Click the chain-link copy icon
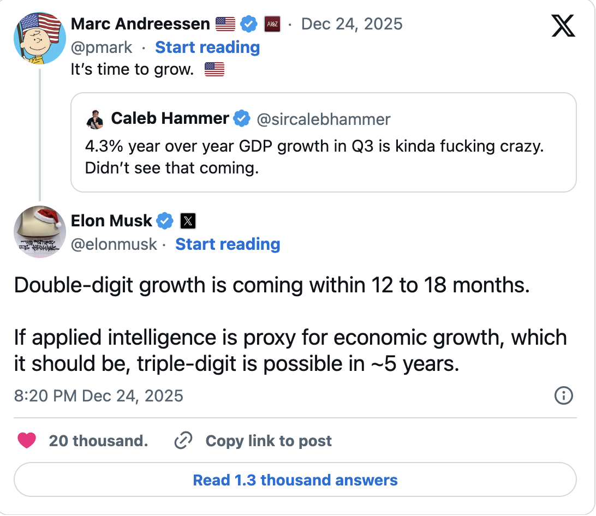This screenshot has height=516, width=596. (x=184, y=441)
